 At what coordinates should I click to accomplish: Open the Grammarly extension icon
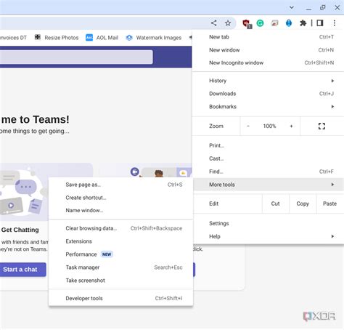[260, 23]
